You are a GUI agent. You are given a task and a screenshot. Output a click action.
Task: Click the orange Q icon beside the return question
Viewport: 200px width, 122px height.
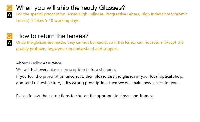[x=9, y=36]
